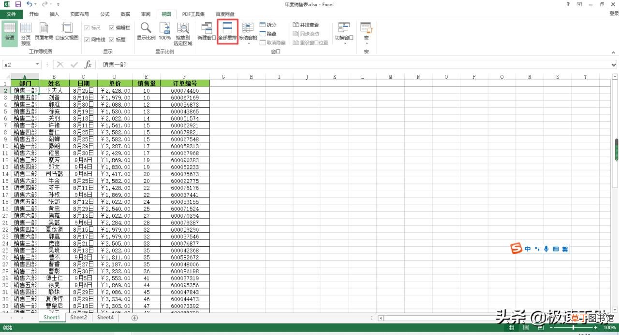Open 冻结窗格 freeze panes
Screen dimensions: 619x335
tap(248, 33)
